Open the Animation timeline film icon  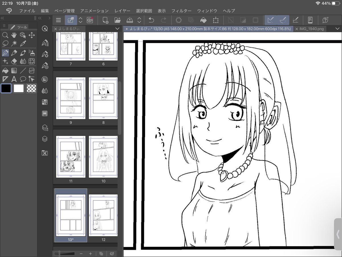45,114
